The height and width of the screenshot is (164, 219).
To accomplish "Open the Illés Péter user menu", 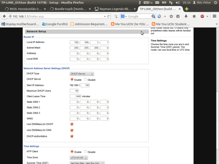I will (202, 3).
